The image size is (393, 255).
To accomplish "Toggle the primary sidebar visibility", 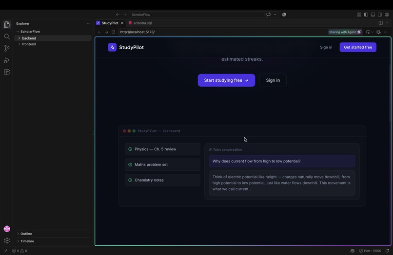I will coord(366,15).
